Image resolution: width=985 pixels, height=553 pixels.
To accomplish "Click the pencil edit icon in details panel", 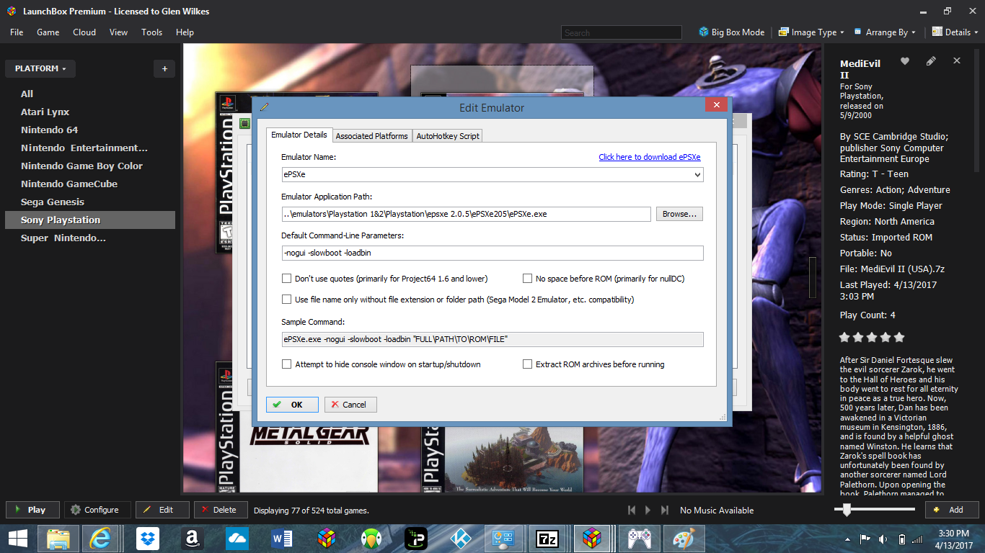I will point(931,61).
